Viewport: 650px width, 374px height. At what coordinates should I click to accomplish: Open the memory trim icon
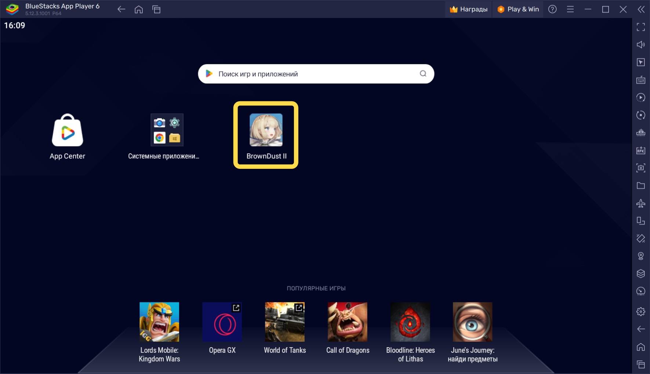point(641,132)
